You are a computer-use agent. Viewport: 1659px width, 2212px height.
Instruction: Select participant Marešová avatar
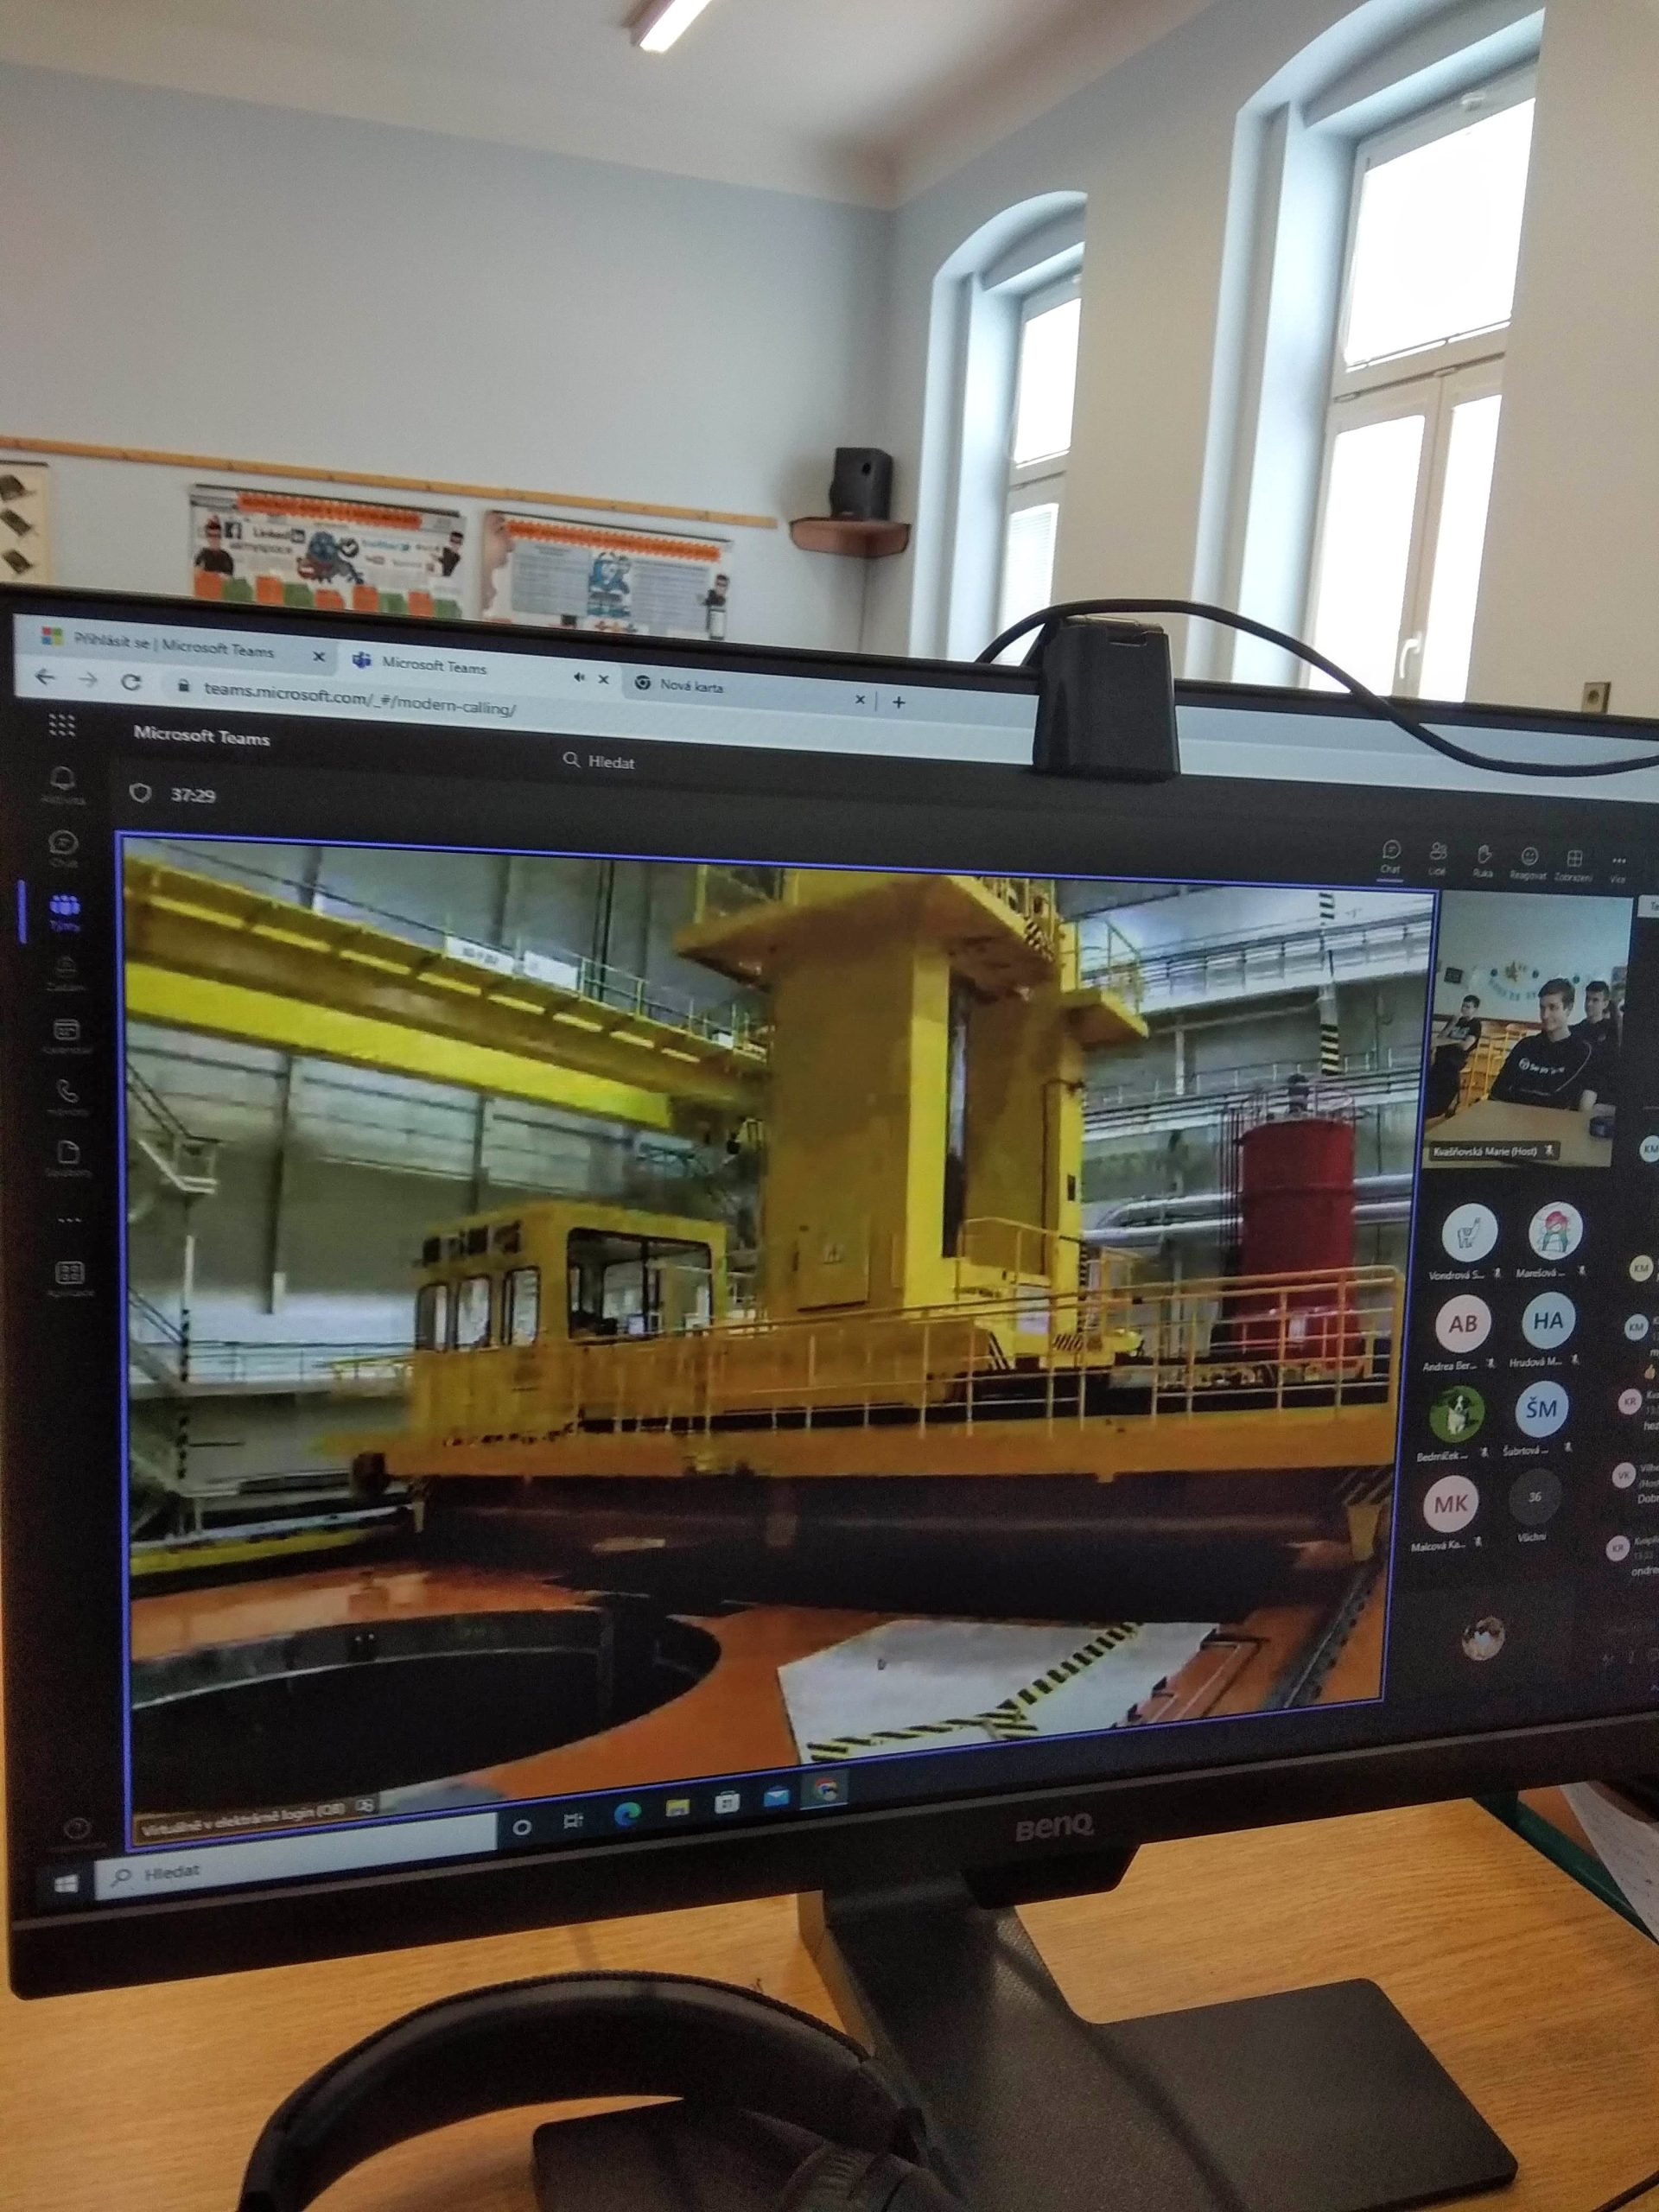coord(1555,1230)
